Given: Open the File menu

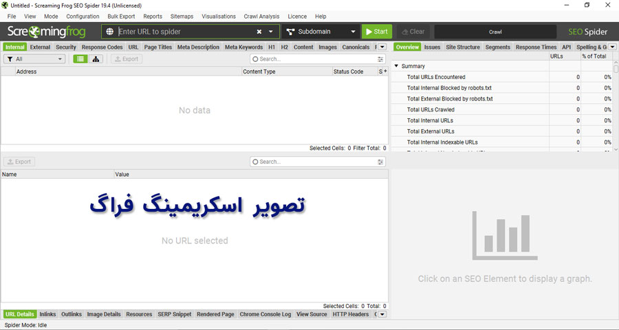Looking at the screenshot, I should click(x=12, y=16).
